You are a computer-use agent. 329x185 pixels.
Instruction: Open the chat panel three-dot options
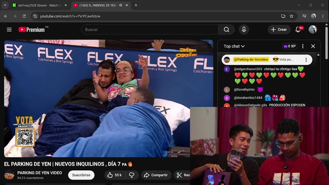[x=303, y=46]
